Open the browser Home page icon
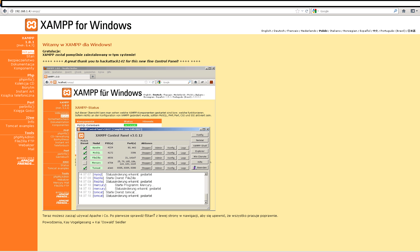 click(403, 11)
